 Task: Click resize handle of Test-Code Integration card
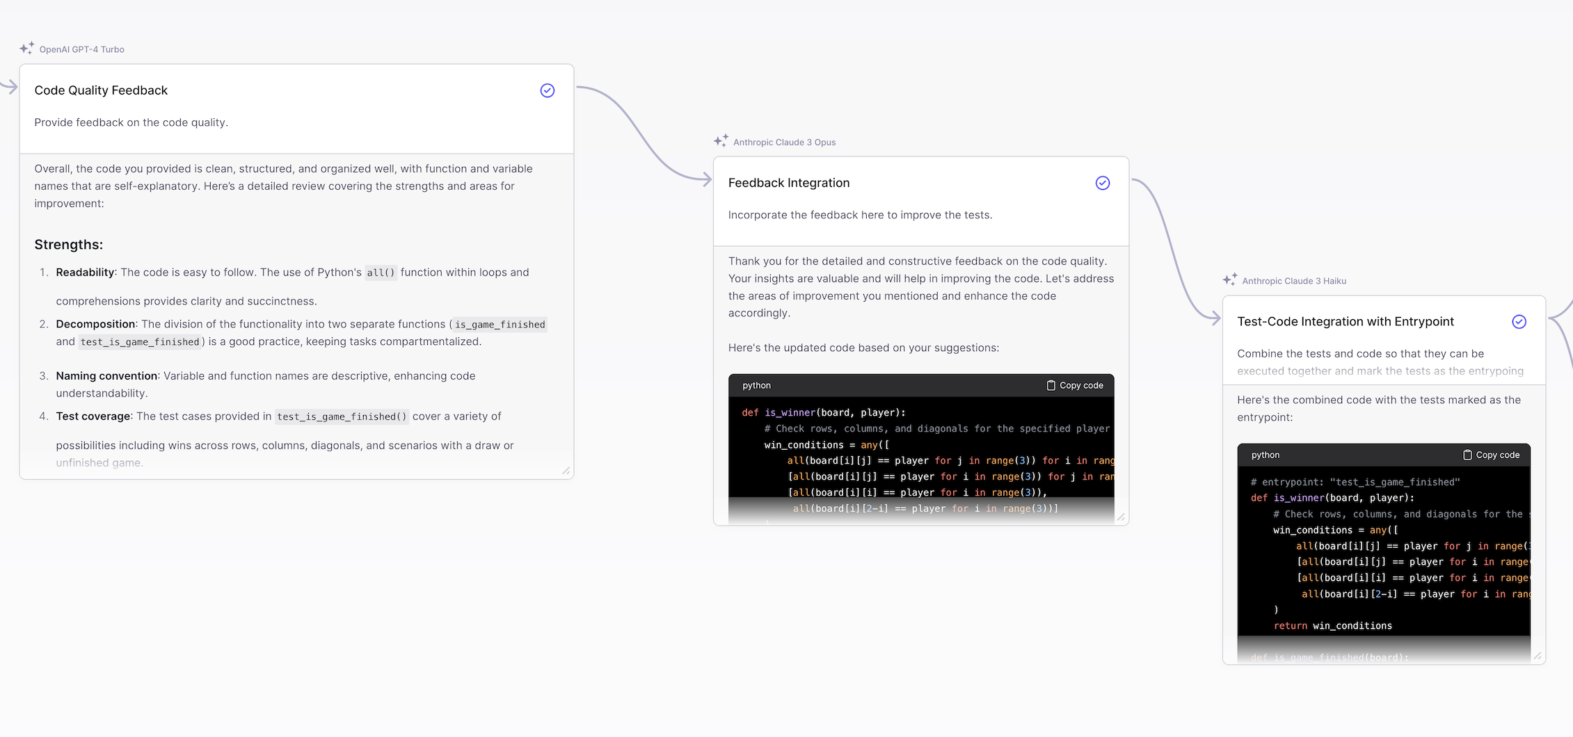[x=1538, y=656]
